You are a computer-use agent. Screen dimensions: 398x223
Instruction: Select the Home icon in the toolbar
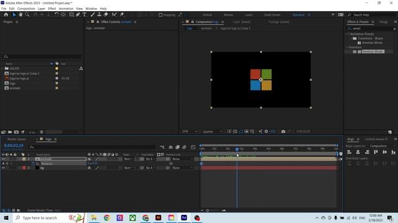(x=6, y=15)
